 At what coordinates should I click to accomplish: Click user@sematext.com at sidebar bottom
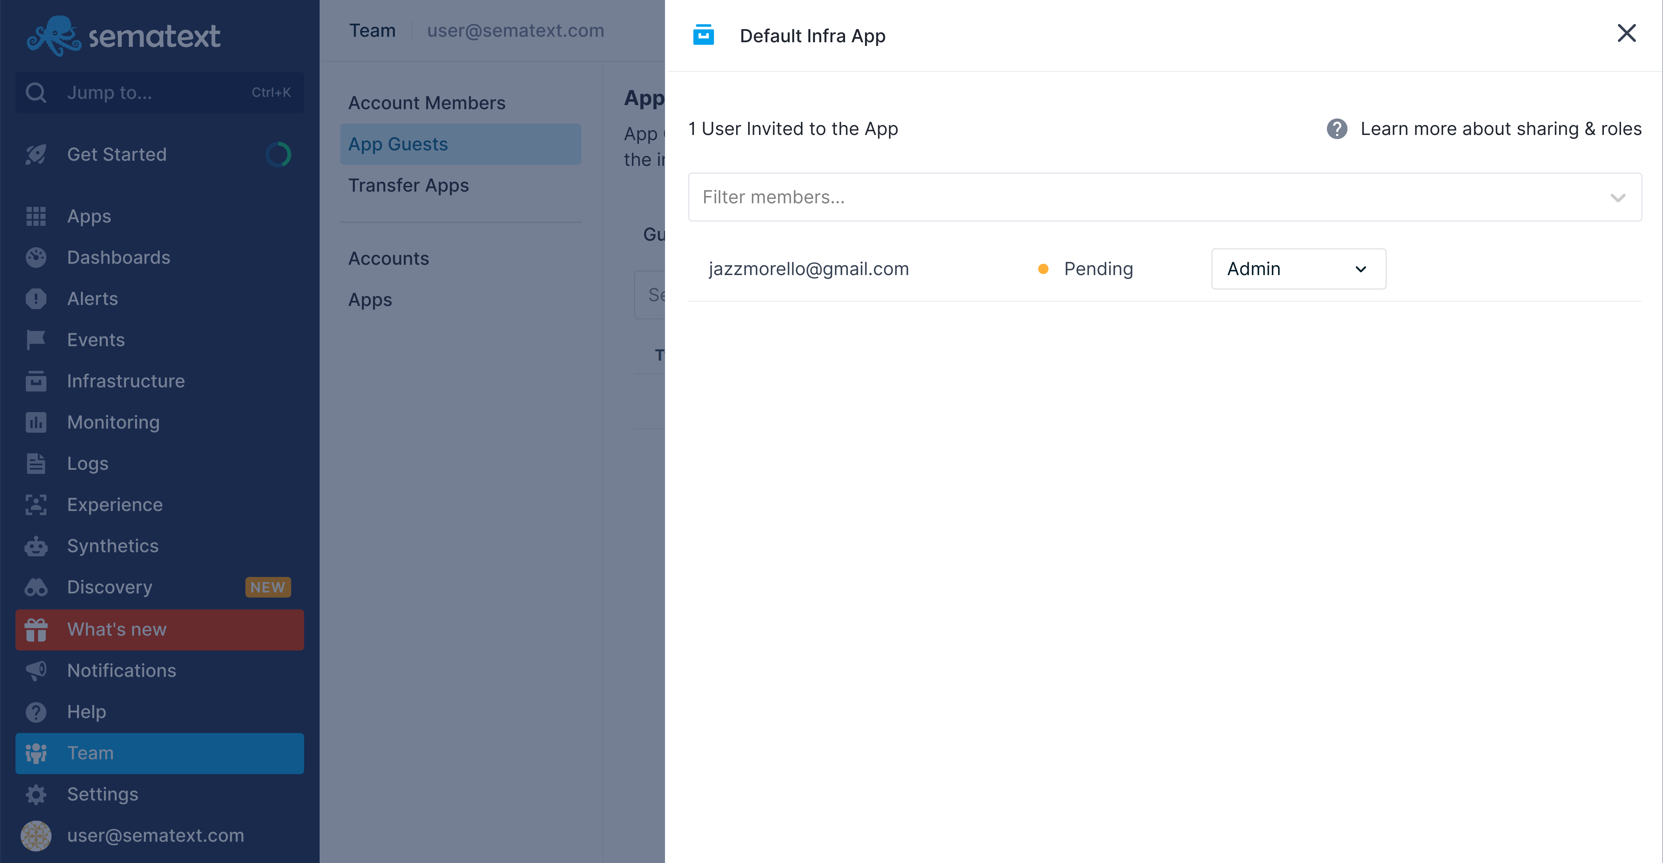click(156, 836)
